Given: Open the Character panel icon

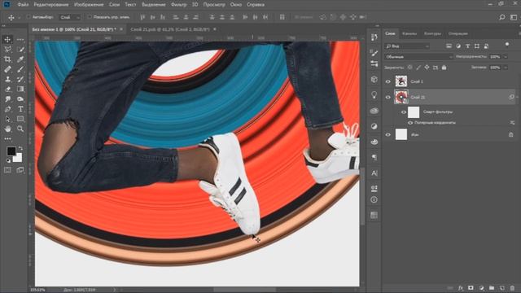Looking at the screenshot, I should 374,173.
